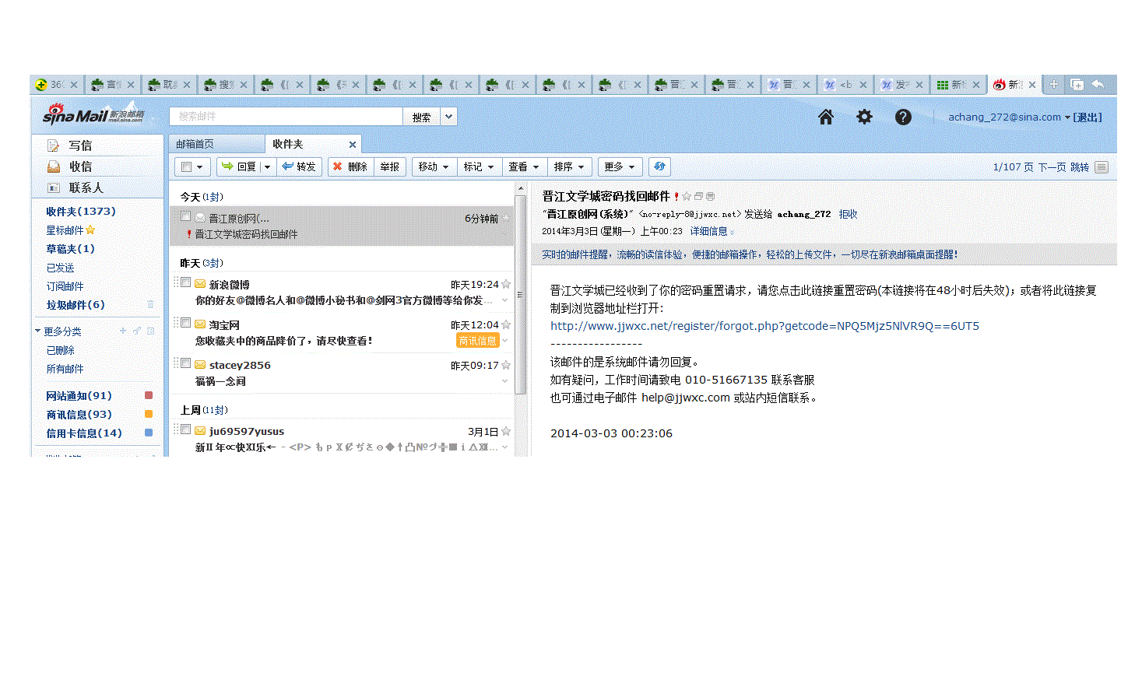The width and height of the screenshot is (1121, 673).
Task: Tick checkbox for 新浪微博 email
Action: (185, 282)
